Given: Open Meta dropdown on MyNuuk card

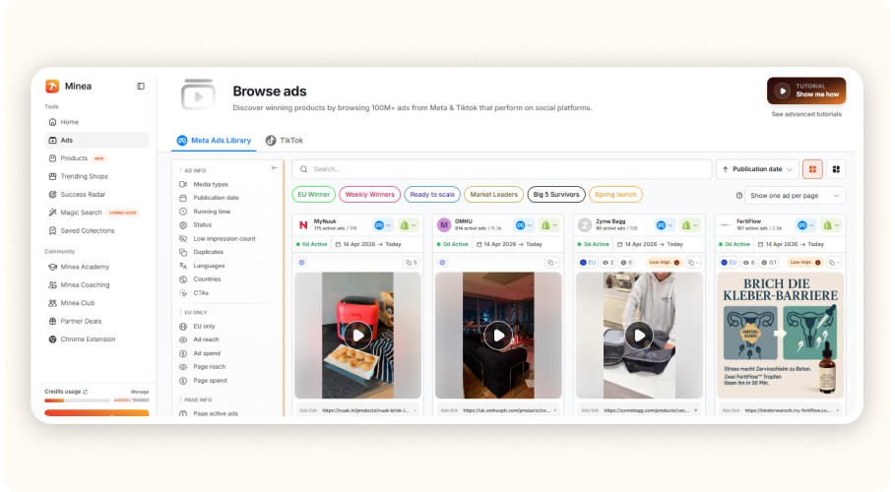Looking at the screenshot, I should pyautogui.click(x=382, y=225).
